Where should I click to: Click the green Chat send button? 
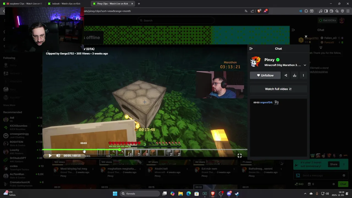[x=343, y=184]
